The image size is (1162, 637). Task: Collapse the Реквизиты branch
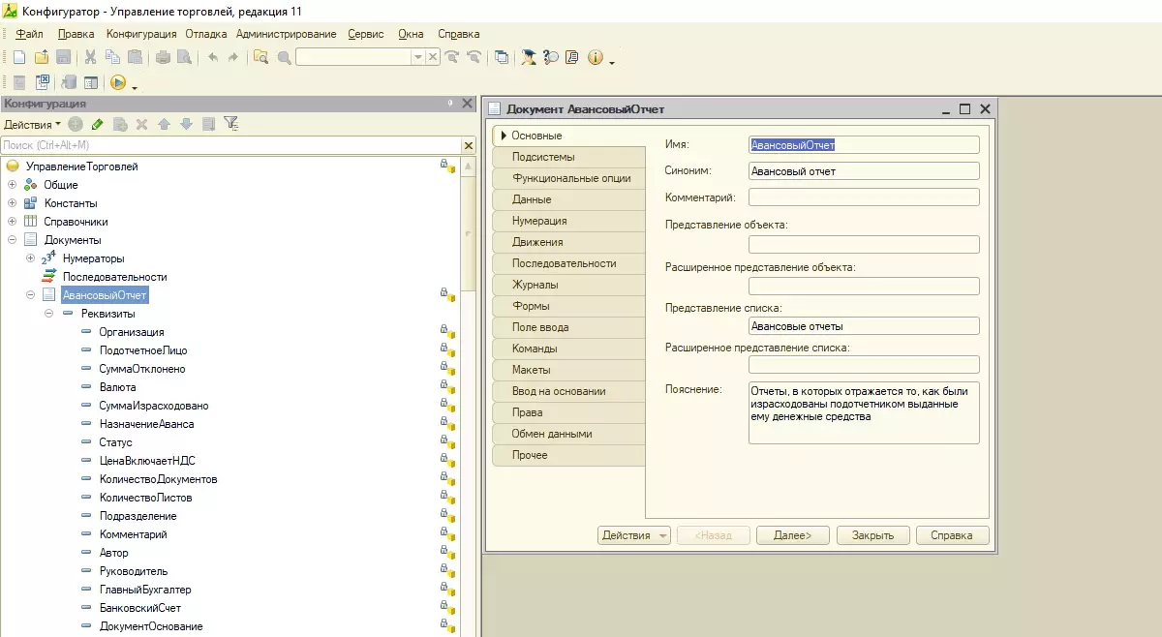[49, 314]
